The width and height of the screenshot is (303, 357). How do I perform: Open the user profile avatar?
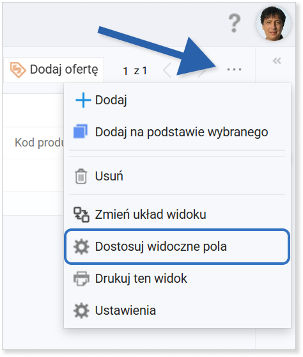click(x=274, y=24)
